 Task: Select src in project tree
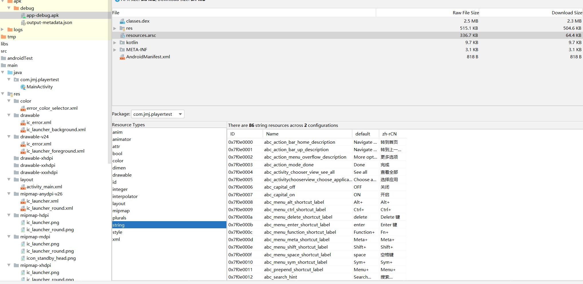(x=4, y=51)
